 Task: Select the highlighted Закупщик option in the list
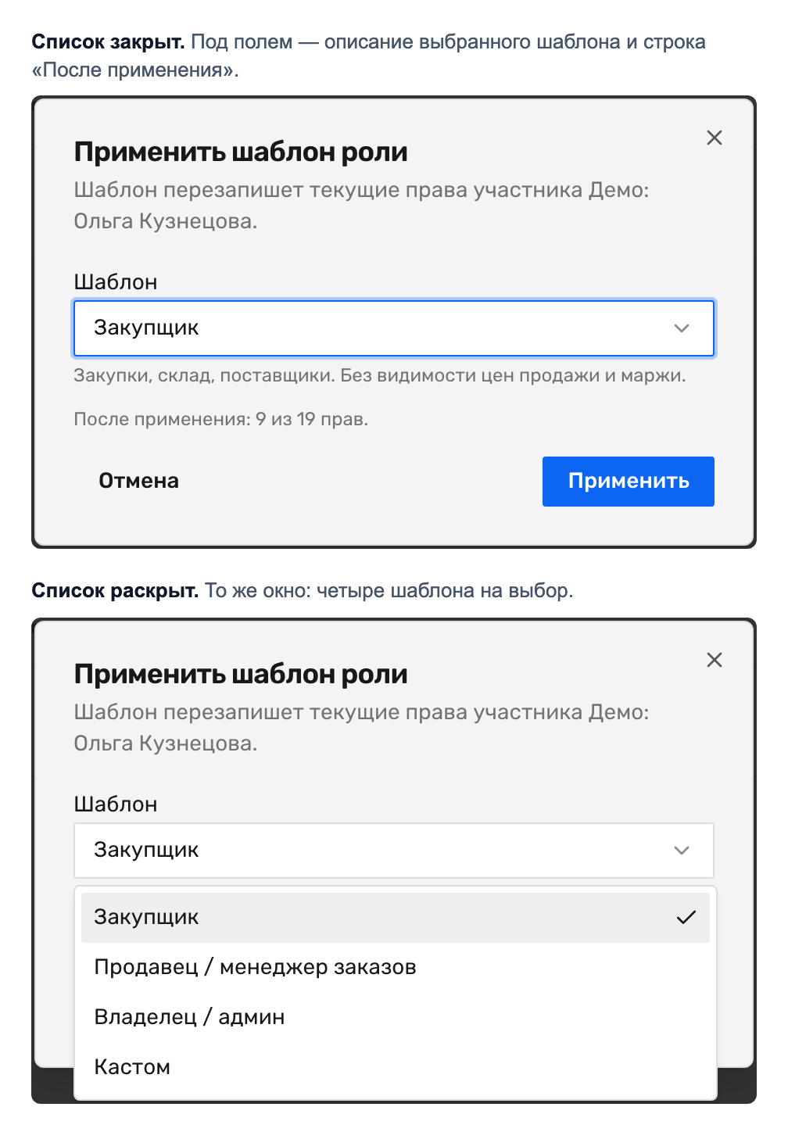[396, 918]
